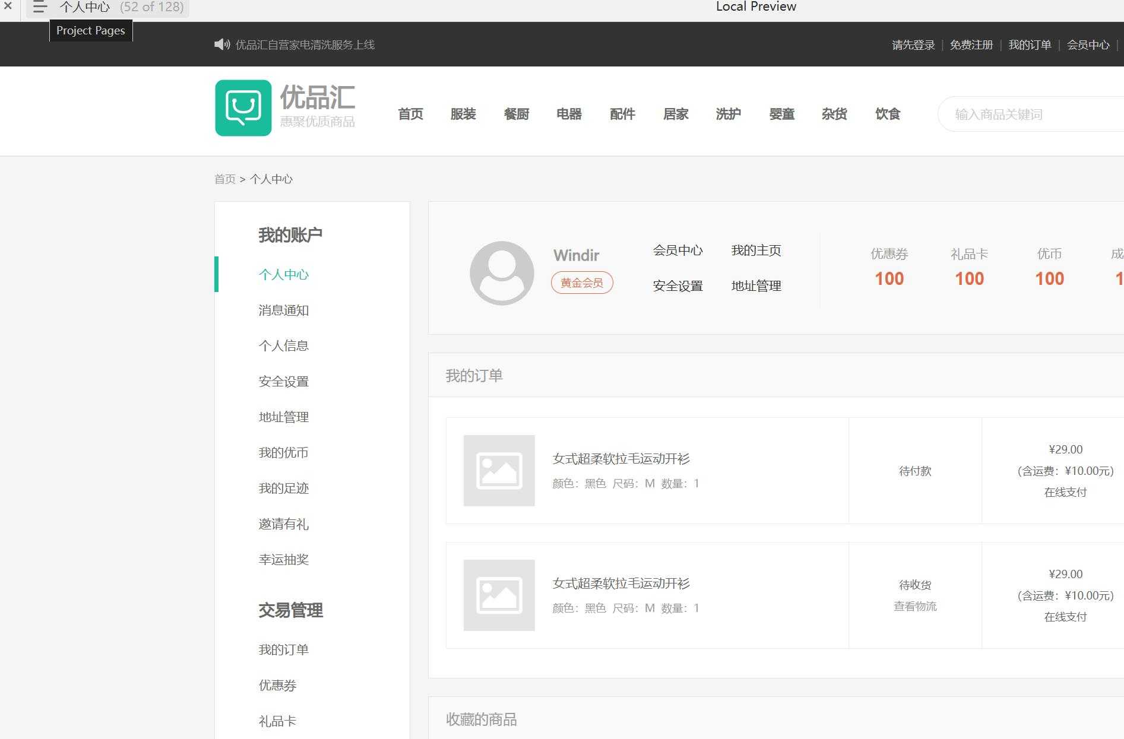Viewport: 1124px width, 739px height.
Task: Open 我的订单 in the top bar
Action: point(1030,45)
